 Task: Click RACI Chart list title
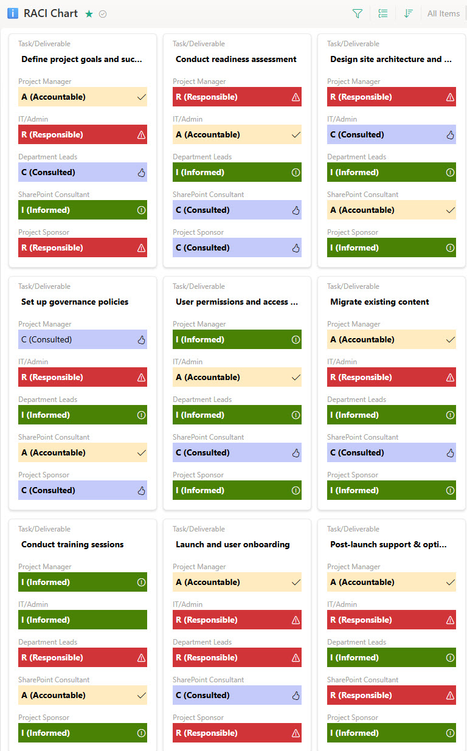point(50,13)
